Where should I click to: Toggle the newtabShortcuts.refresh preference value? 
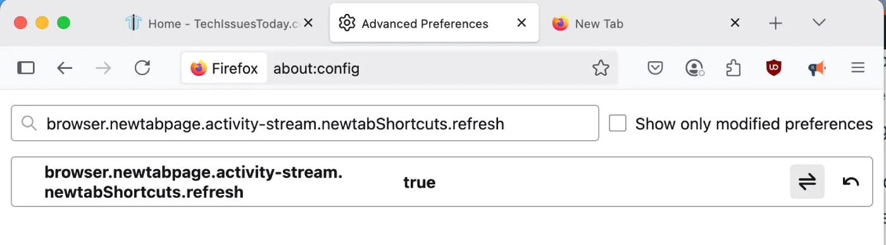tap(807, 182)
